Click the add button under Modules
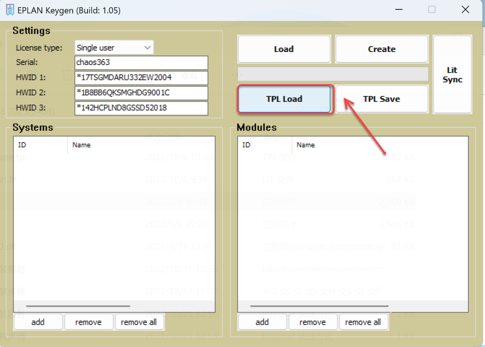The height and width of the screenshot is (347, 485). click(262, 322)
